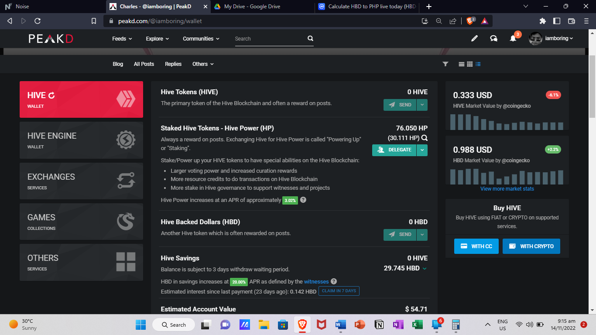Click the share page icon
The height and width of the screenshot is (335, 596).
pos(453,21)
